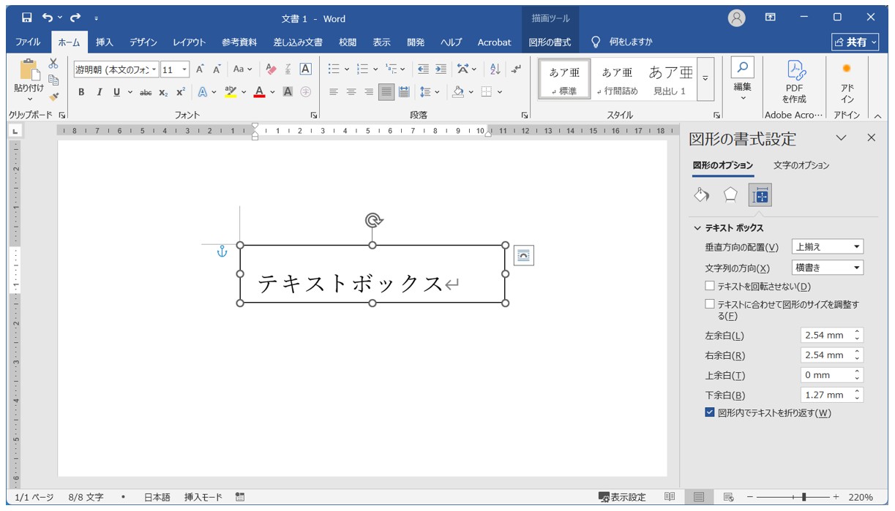Viewport: 895px width, 511px height.
Task: Open font size dropdown
Action: 184,69
